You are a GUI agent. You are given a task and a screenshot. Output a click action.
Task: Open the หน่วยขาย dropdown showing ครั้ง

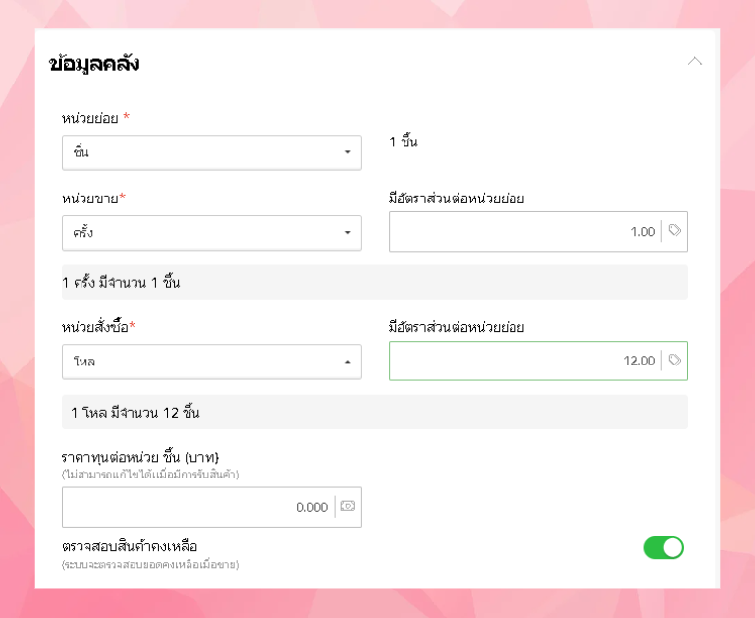point(211,232)
